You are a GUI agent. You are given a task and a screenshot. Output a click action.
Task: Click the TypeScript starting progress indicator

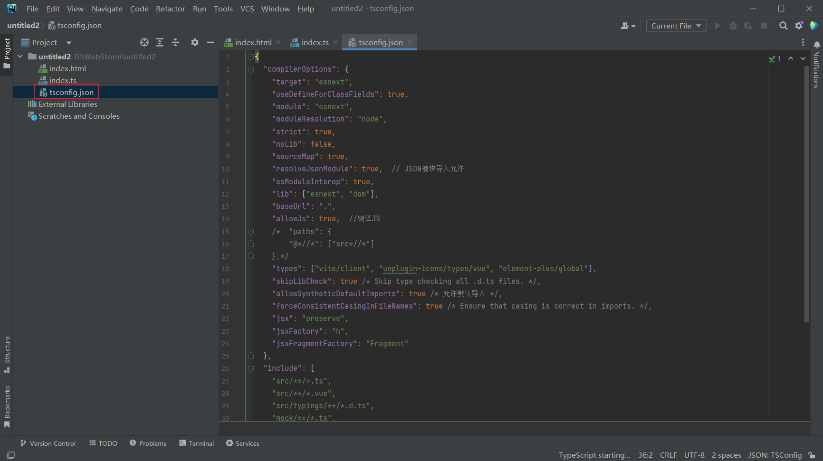pyautogui.click(x=594, y=455)
